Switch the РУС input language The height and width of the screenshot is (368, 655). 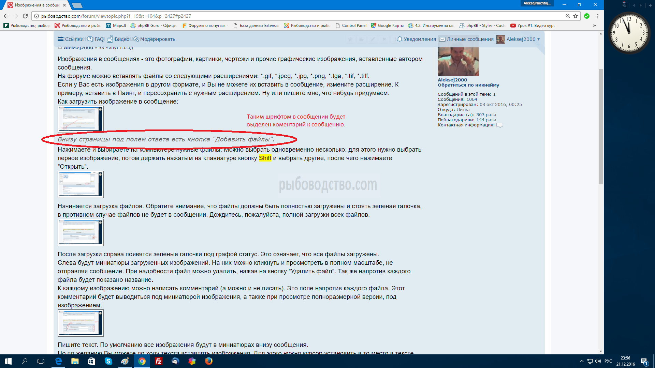tap(608, 361)
